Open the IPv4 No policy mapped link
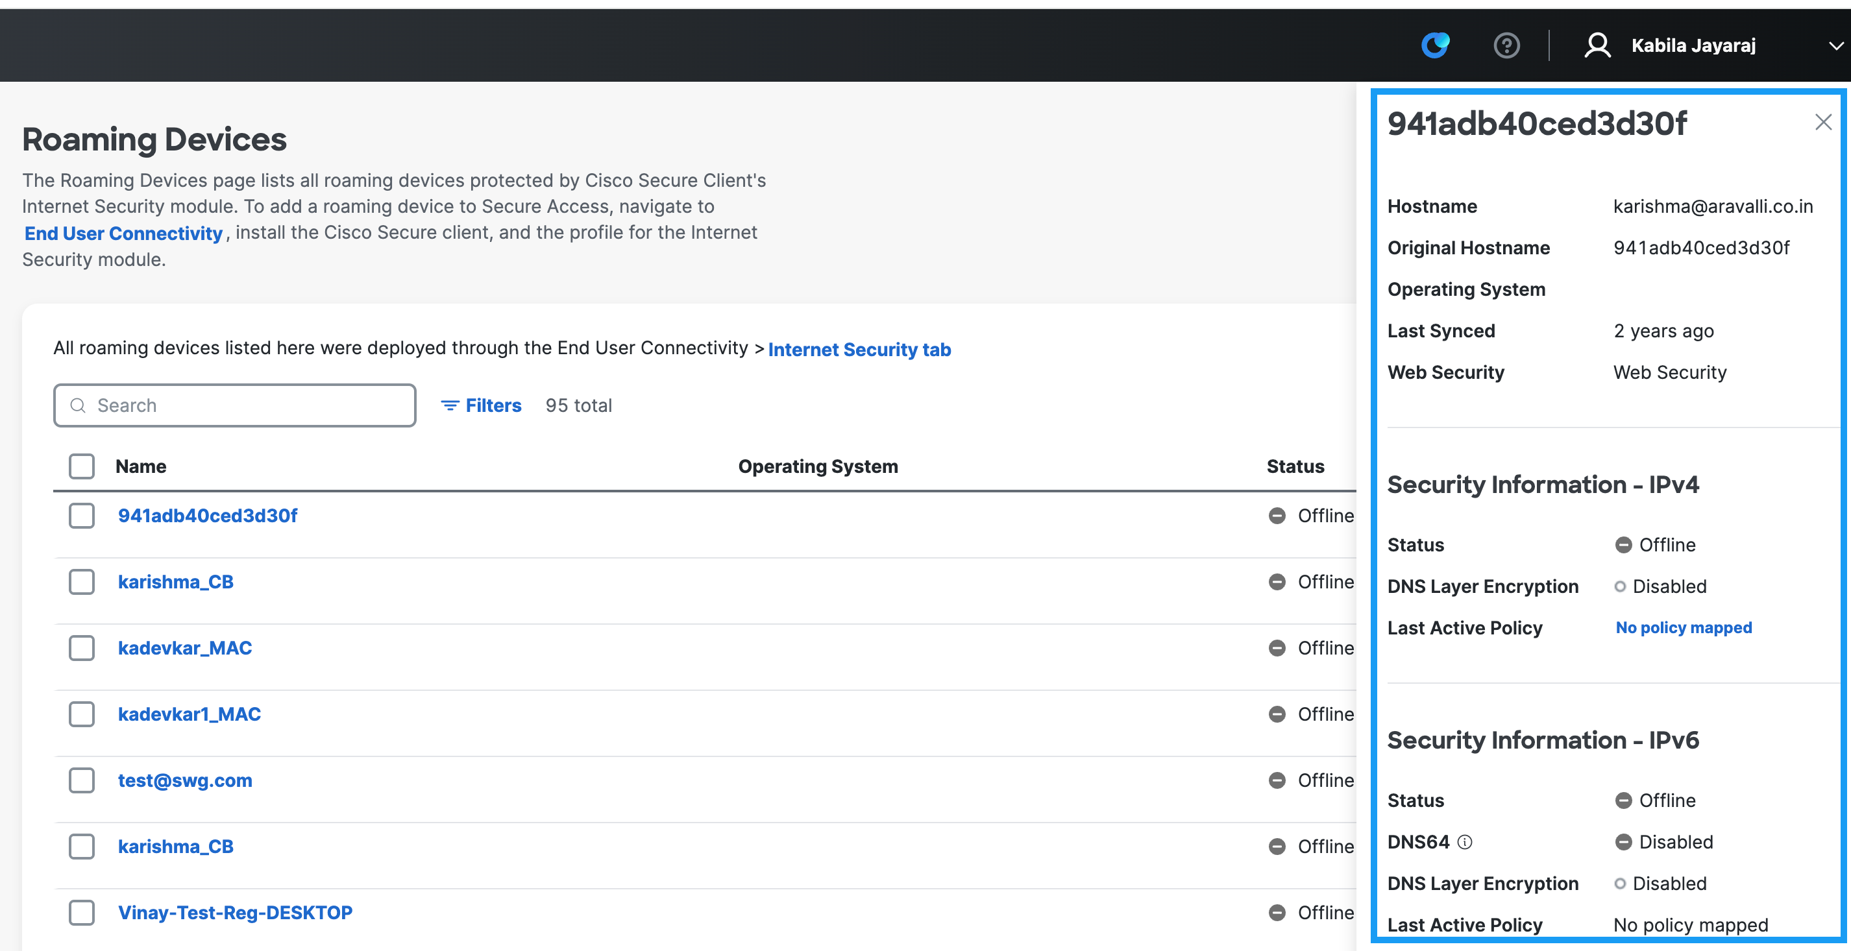The image size is (1851, 951). pos(1683,628)
